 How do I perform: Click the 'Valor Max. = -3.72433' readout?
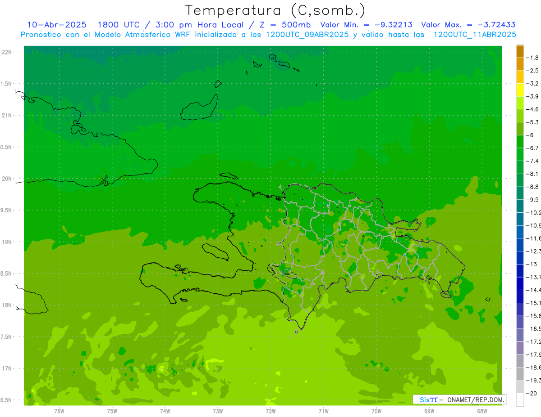(x=468, y=25)
